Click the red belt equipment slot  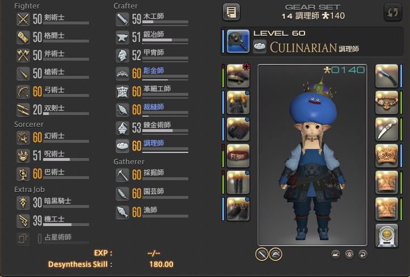pos(238,156)
